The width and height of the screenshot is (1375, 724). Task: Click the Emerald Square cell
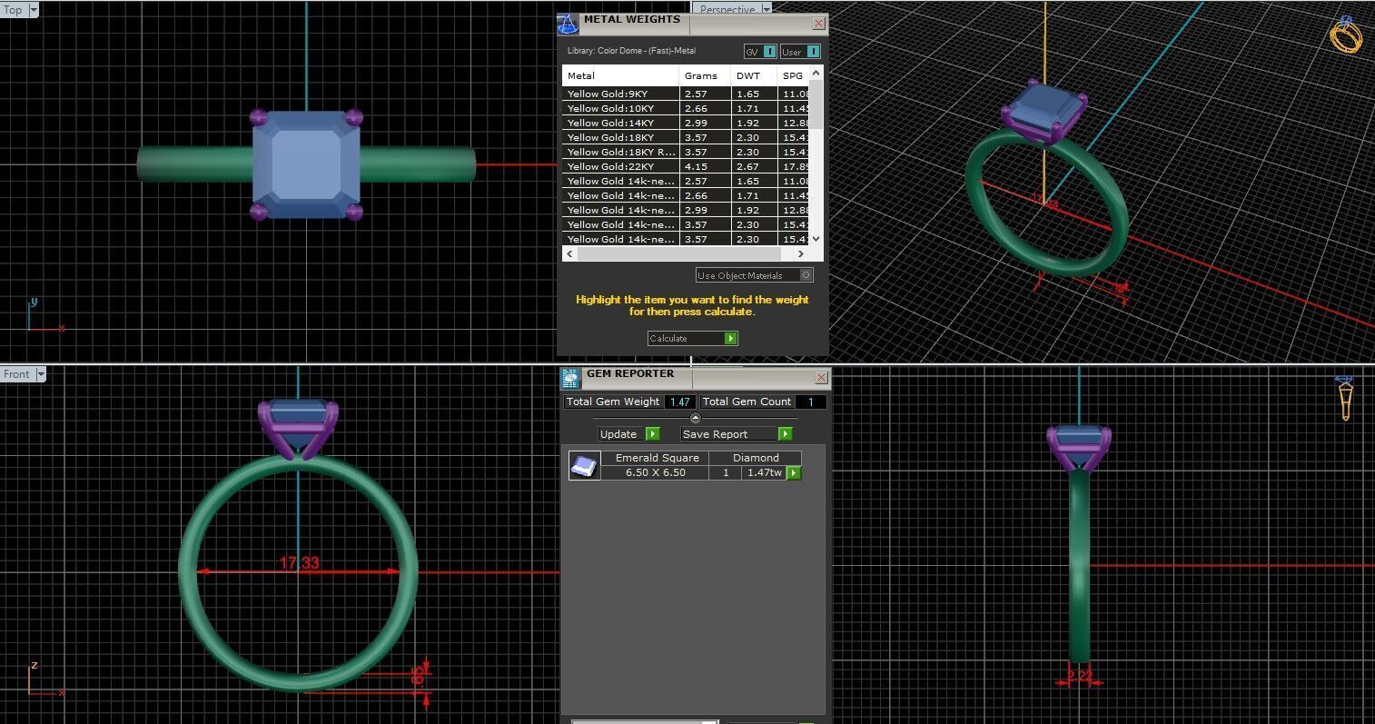coord(657,458)
